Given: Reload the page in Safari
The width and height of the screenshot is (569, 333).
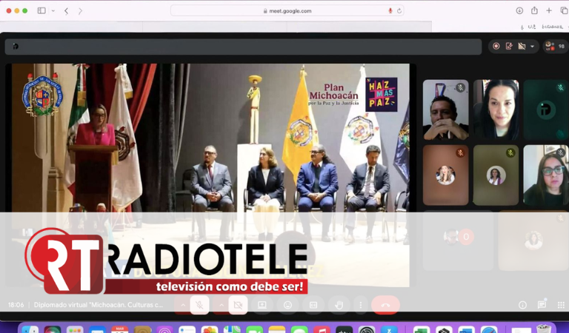Looking at the screenshot, I should click(400, 11).
